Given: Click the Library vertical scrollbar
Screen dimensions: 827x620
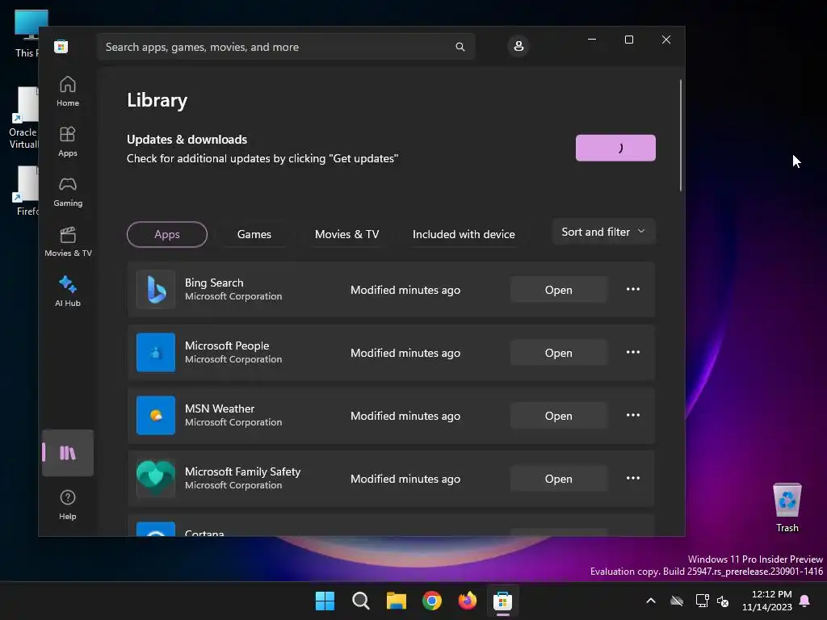Looking at the screenshot, I should point(680,135).
